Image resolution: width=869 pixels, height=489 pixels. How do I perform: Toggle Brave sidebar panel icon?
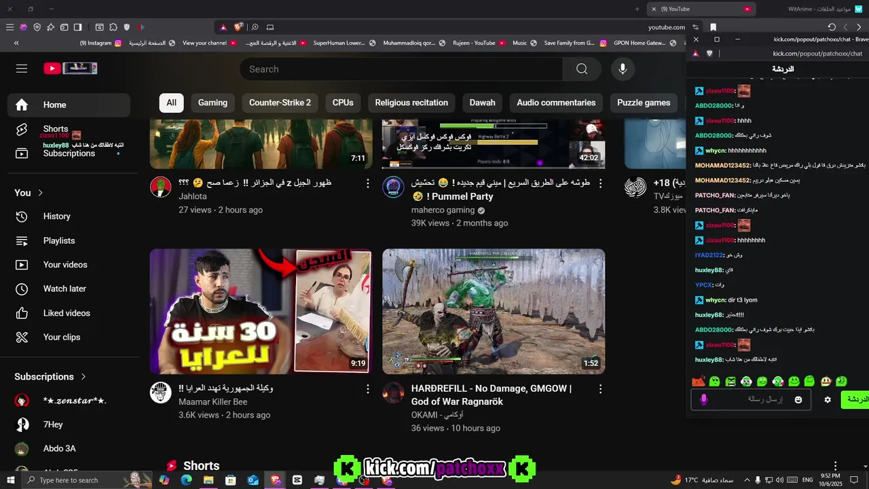(x=77, y=27)
